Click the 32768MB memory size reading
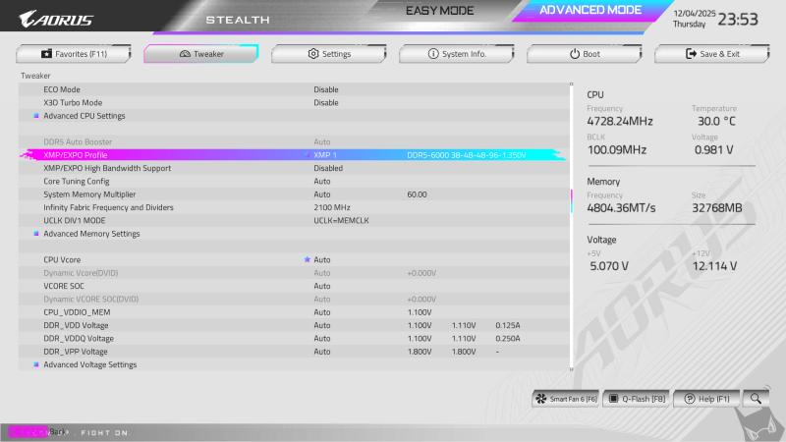Screen dimensions: 786x442 click(717, 208)
